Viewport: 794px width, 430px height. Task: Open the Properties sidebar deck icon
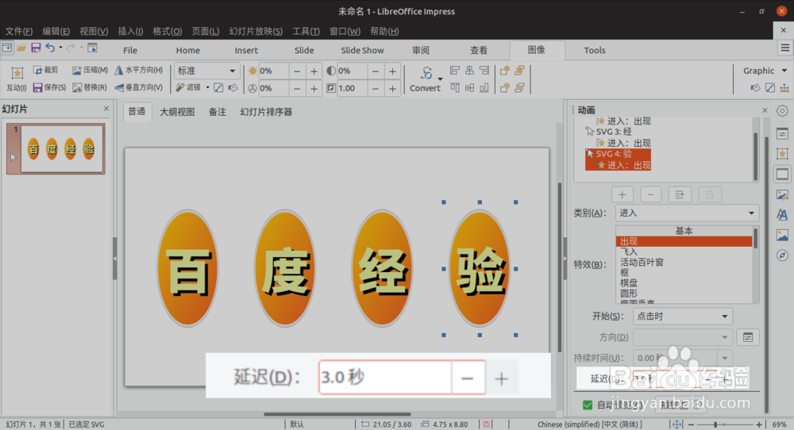pos(782,133)
